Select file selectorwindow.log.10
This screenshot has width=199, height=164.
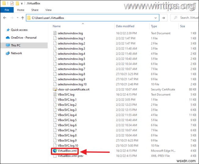click(x=72, y=84)
